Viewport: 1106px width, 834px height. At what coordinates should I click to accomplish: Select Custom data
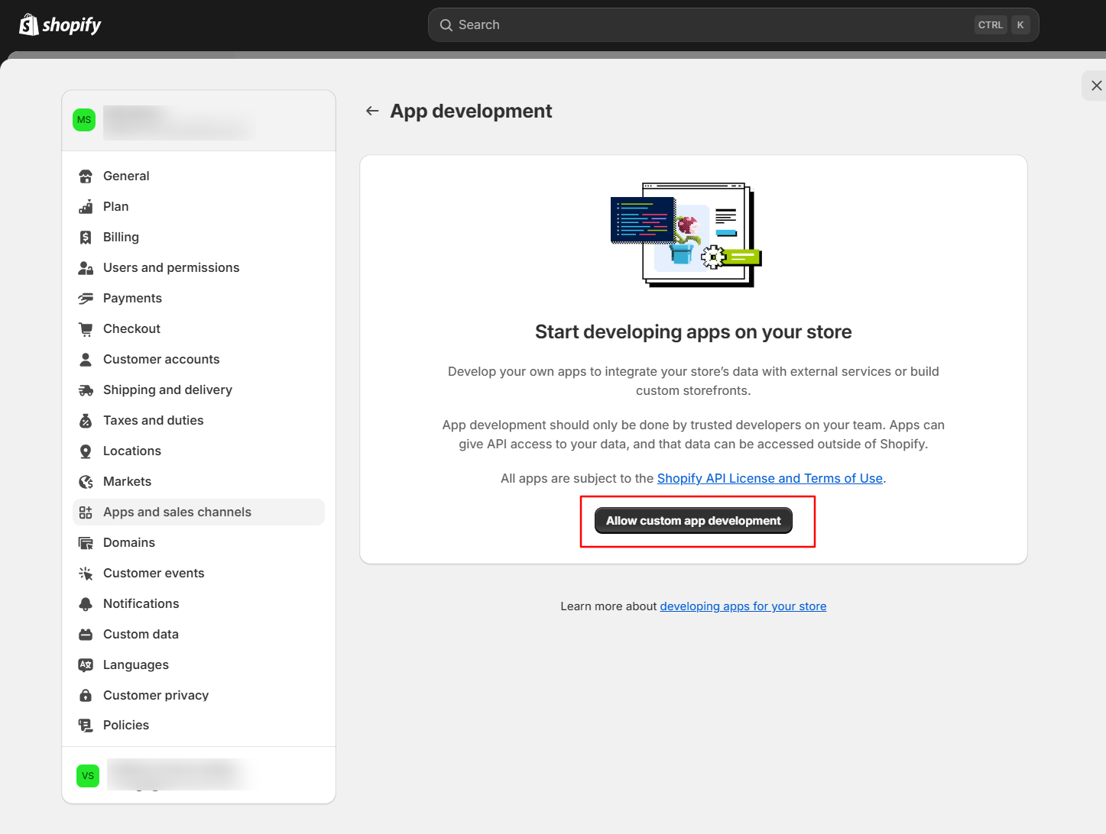tap(199, 634)
